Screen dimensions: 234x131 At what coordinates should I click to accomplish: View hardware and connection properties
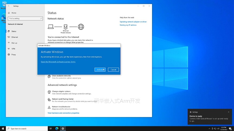click(63, 113)
